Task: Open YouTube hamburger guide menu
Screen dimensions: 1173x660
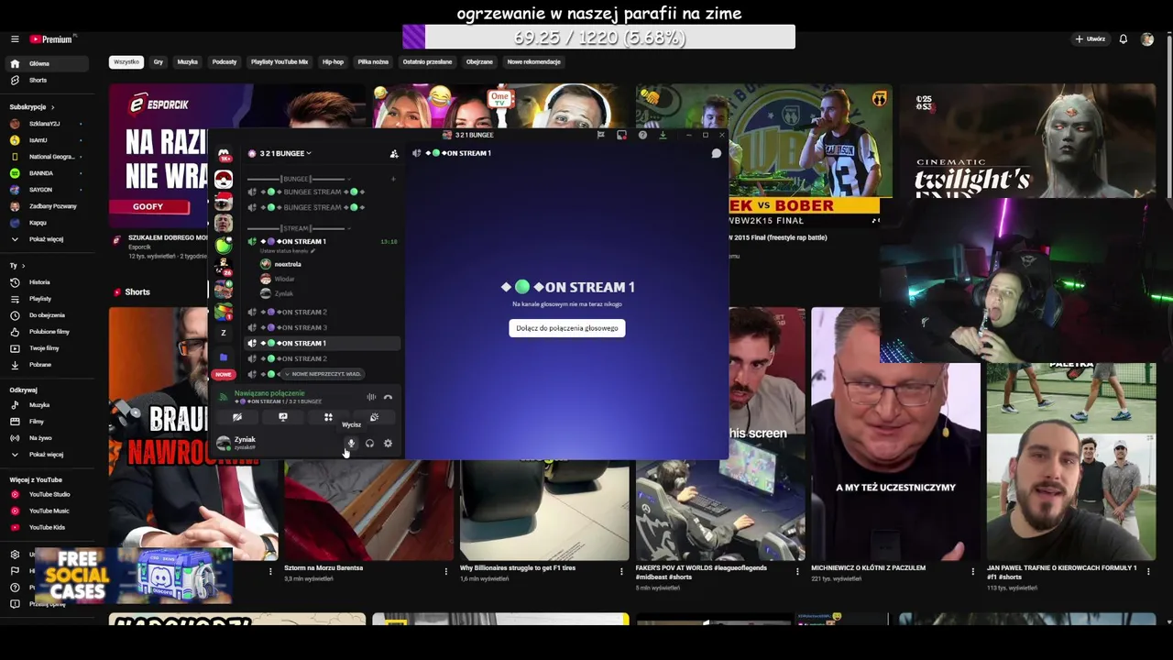Action: click(x=15, y=39)
